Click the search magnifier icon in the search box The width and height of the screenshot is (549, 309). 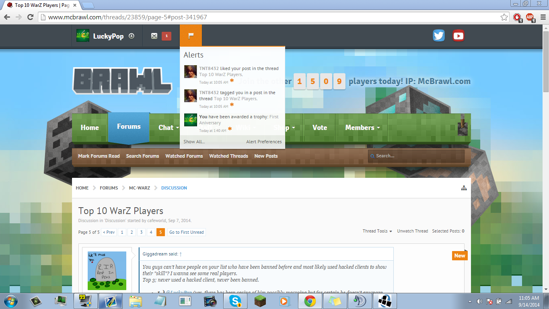click(372, 156)
